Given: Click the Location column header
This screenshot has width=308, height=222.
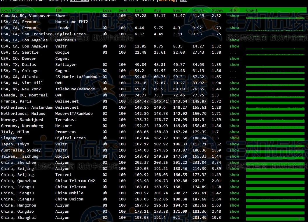Looking at the screenshot, I should (x=10, y=10).
